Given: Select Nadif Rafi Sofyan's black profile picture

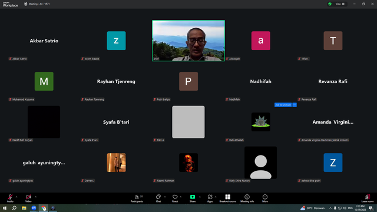Looking at the screenshot, I should (x=44, y=122).
